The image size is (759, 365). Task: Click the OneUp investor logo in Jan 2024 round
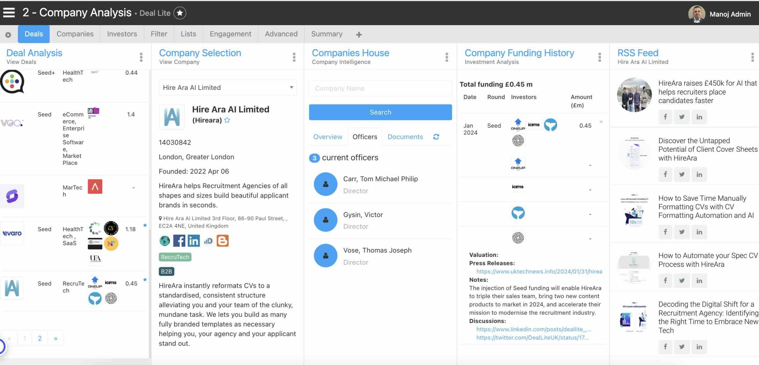pyautogui.click(x=518, y=125)
